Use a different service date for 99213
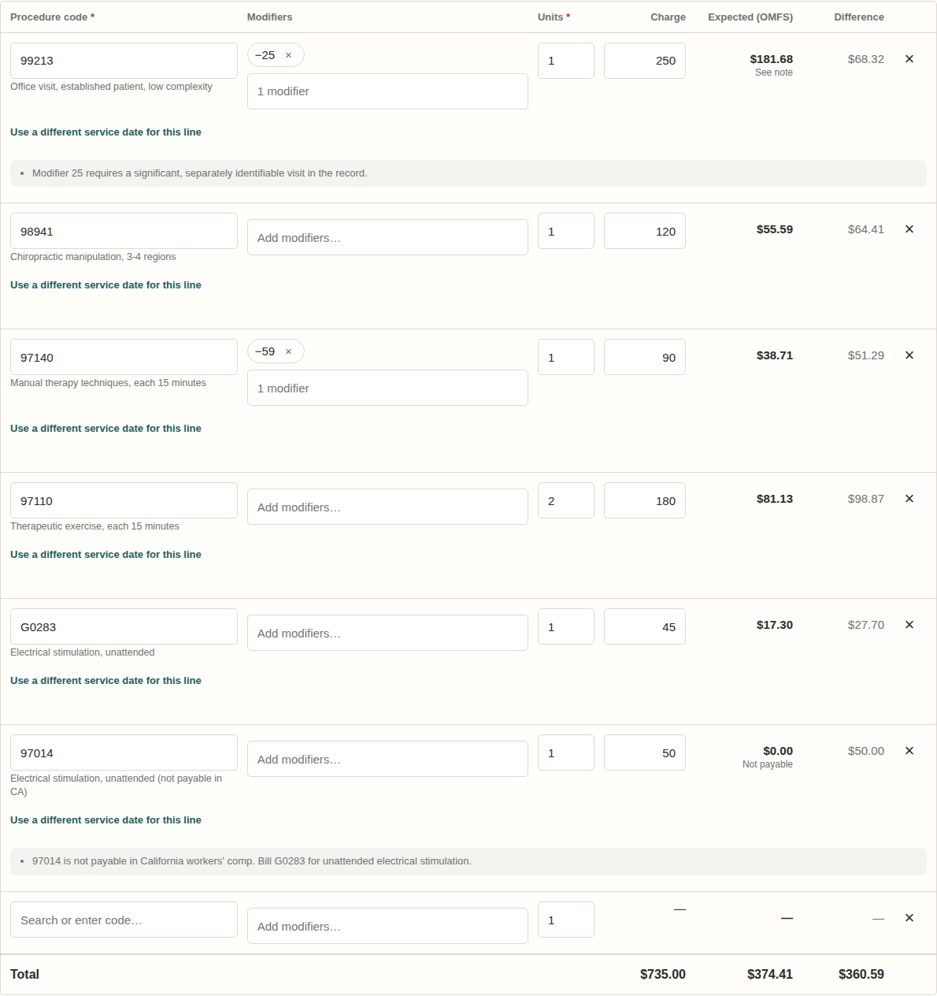 (x=106, y=132)
